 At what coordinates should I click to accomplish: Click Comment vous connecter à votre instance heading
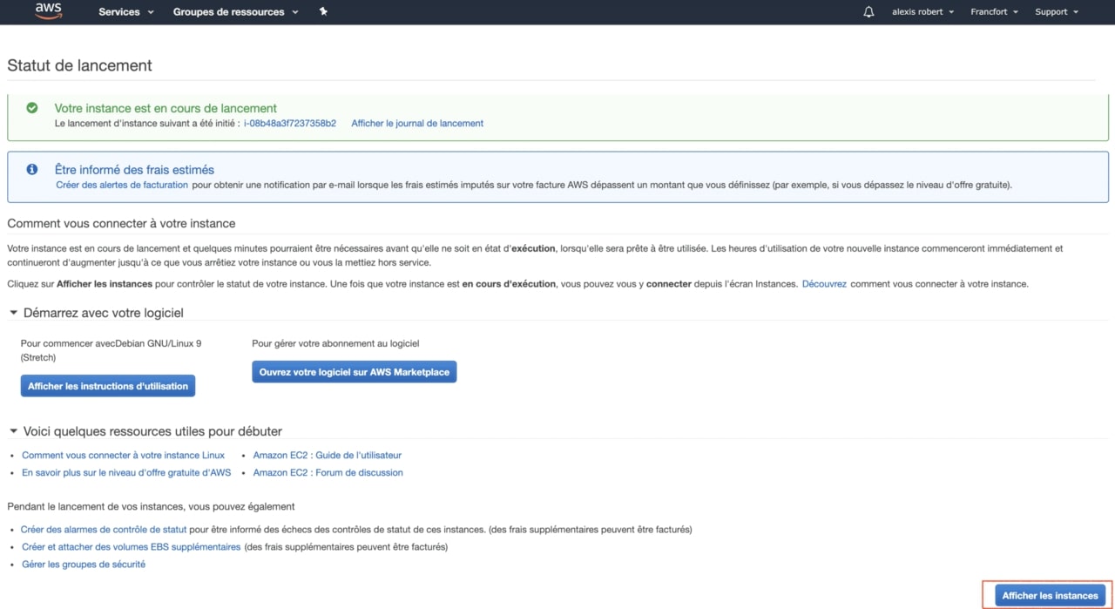[121, 223]
